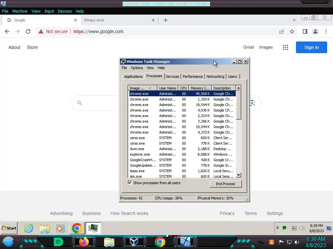This screenshot has width=333, height=249.
Task: Open the VirtualBox Machine menu
Action: click(x=20, y=11)
